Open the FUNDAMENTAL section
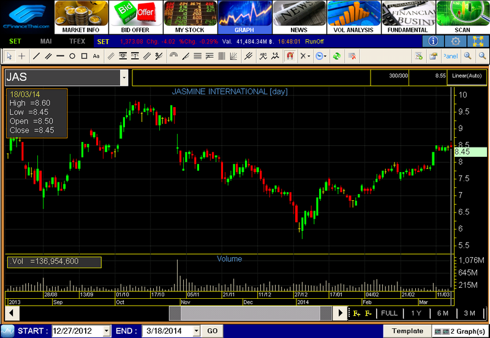 click(408, 17)
